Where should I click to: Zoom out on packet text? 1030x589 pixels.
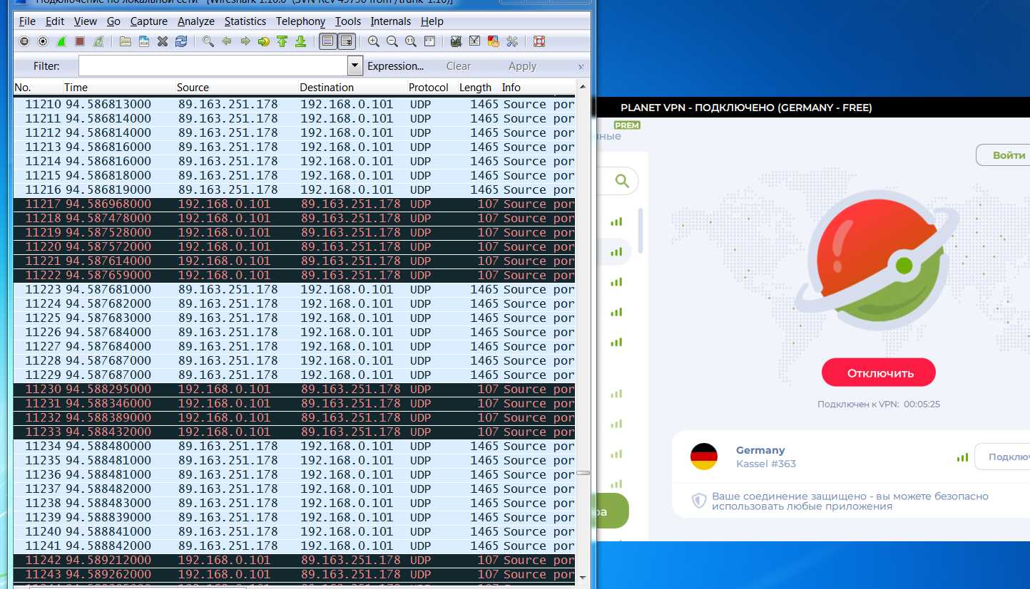click(392, 41)
